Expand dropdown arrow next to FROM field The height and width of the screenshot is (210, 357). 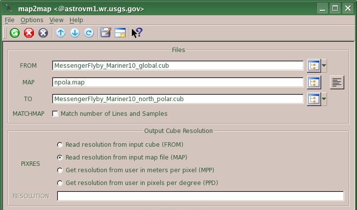[324, 65]
